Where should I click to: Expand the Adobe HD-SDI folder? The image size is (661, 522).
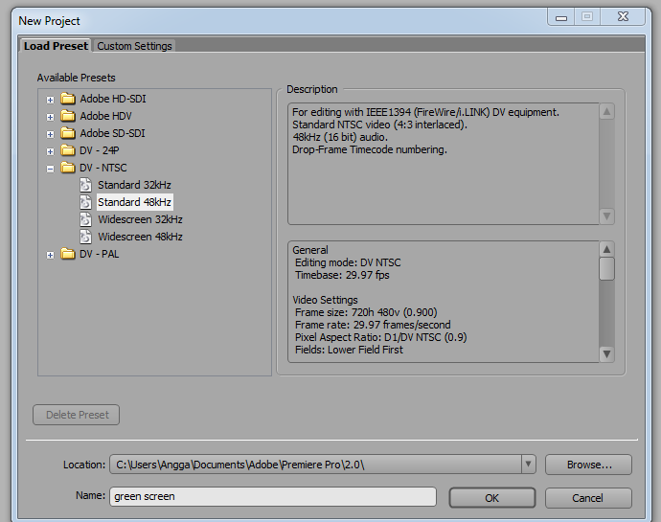[x=50, y=100]
